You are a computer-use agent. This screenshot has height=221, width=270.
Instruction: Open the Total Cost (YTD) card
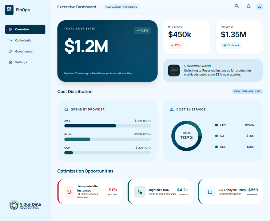(x=107, y=51)
